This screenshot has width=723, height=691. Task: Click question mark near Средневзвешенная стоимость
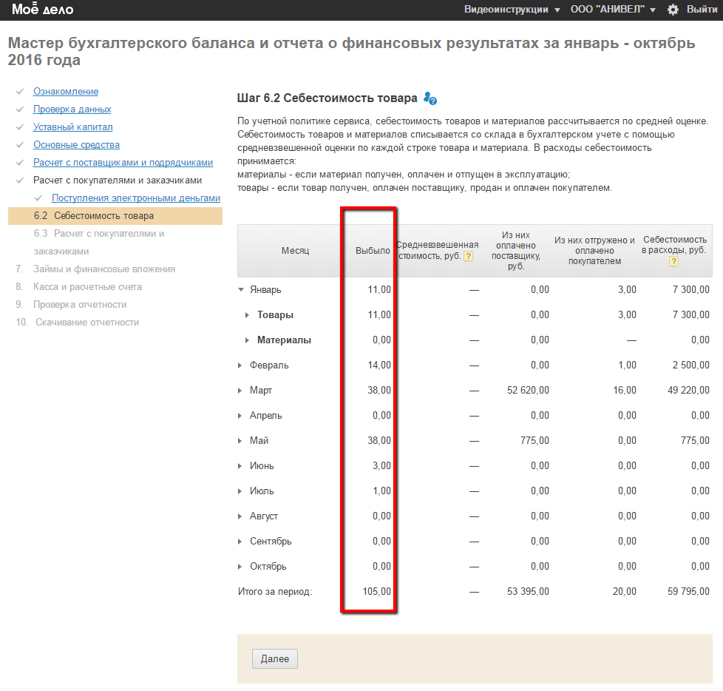coord(468,256)
